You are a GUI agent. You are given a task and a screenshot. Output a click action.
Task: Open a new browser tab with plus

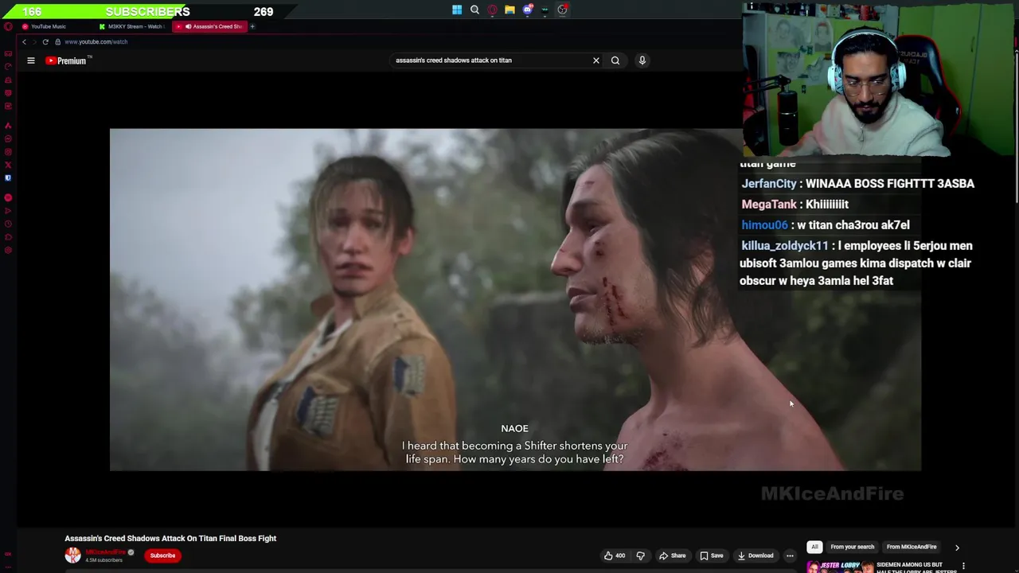click(252, 26)
